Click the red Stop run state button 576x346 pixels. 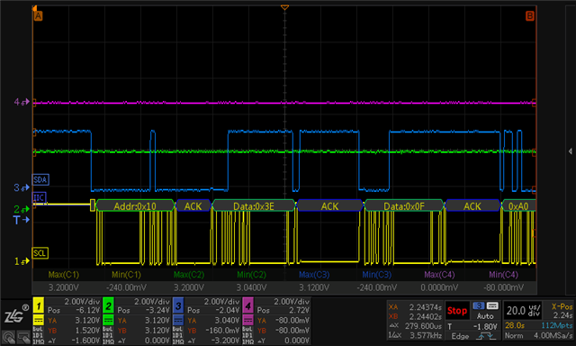tap(457, 311)
